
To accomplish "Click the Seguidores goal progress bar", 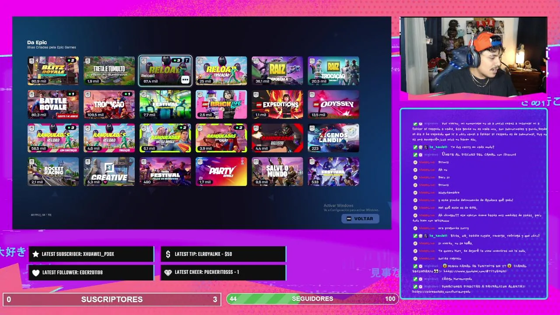I will pyautogui.click(x=312, y=299).
